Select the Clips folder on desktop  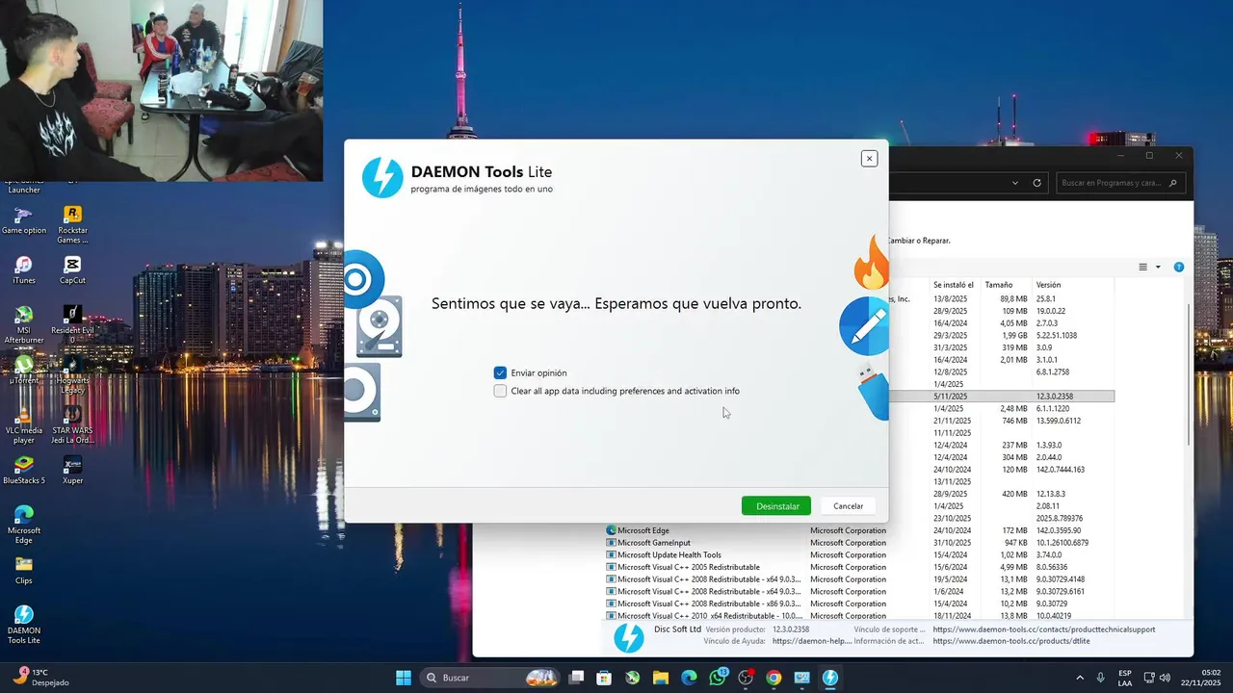[x=23, y=571]
